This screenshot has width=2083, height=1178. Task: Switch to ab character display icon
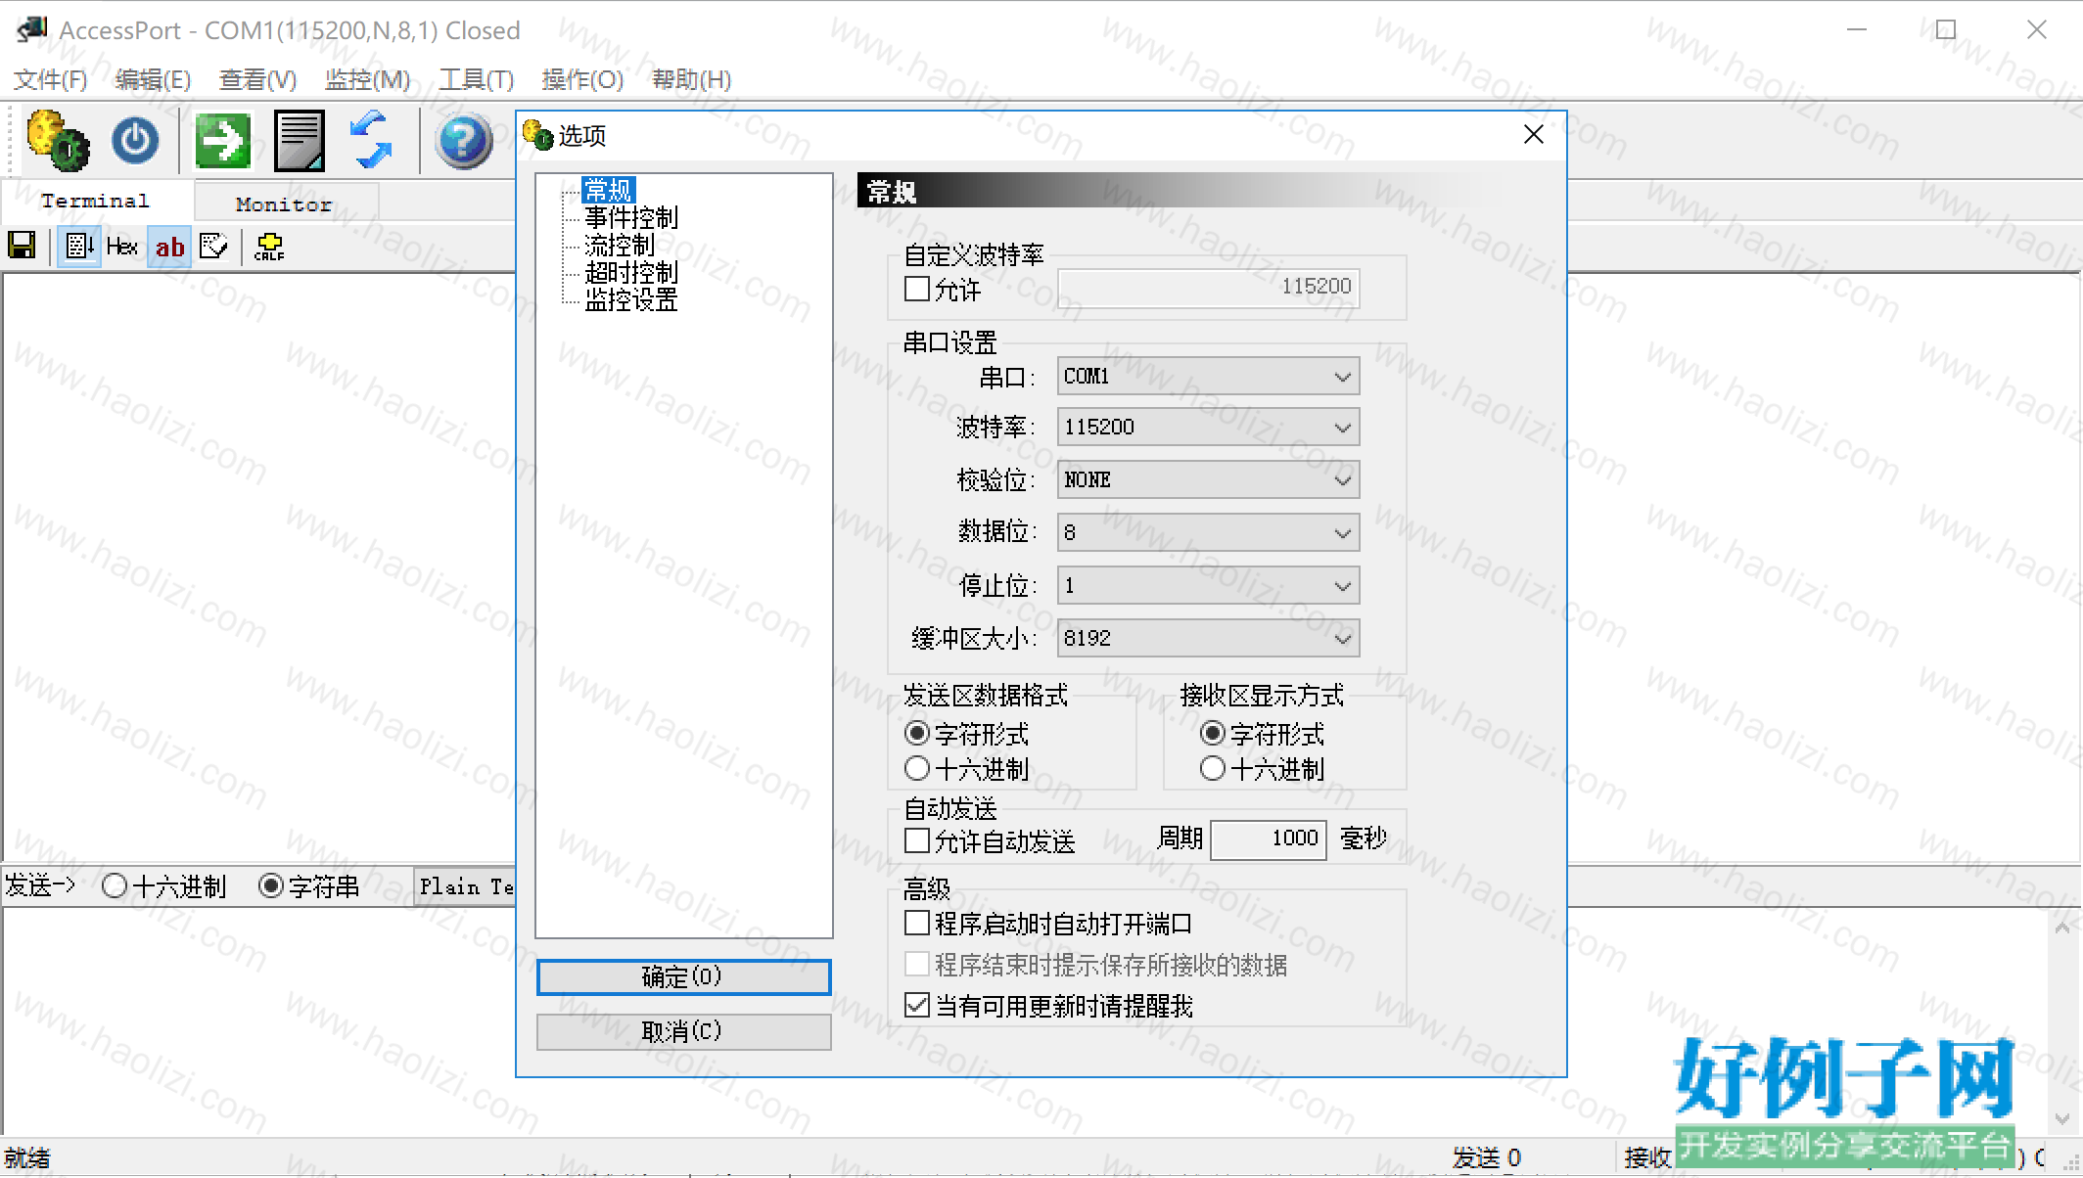click(x=169, y=247)
